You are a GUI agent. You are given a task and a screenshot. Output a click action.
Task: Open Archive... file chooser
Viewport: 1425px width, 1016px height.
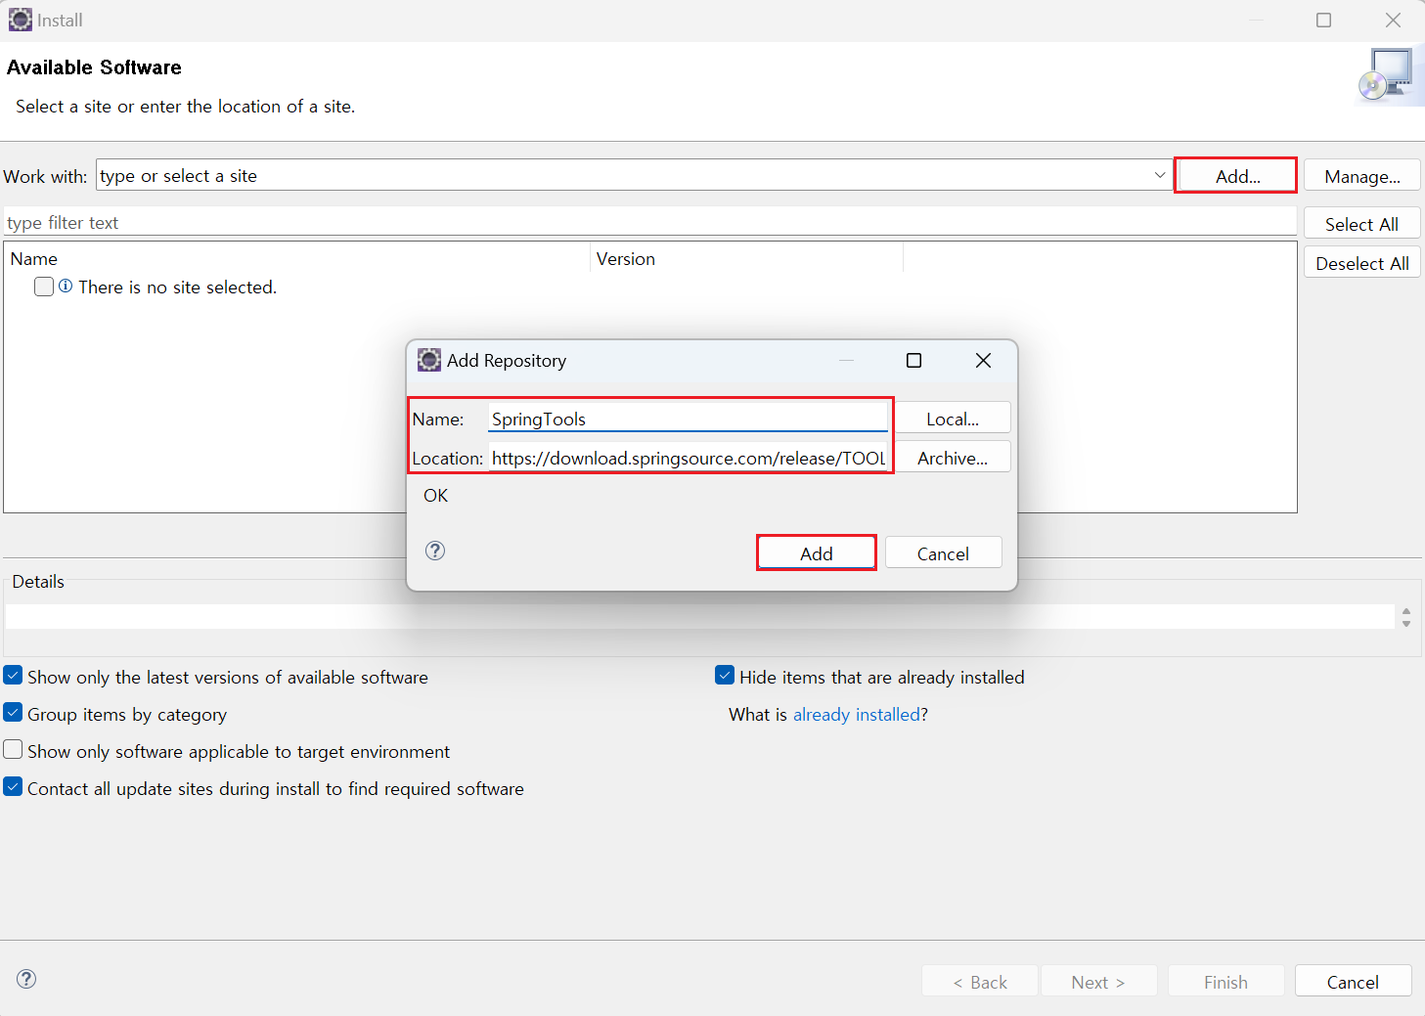tap(952, 458)
